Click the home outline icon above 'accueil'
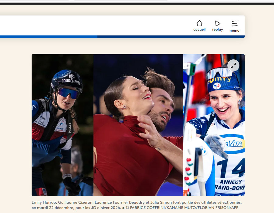 point(199,23)
